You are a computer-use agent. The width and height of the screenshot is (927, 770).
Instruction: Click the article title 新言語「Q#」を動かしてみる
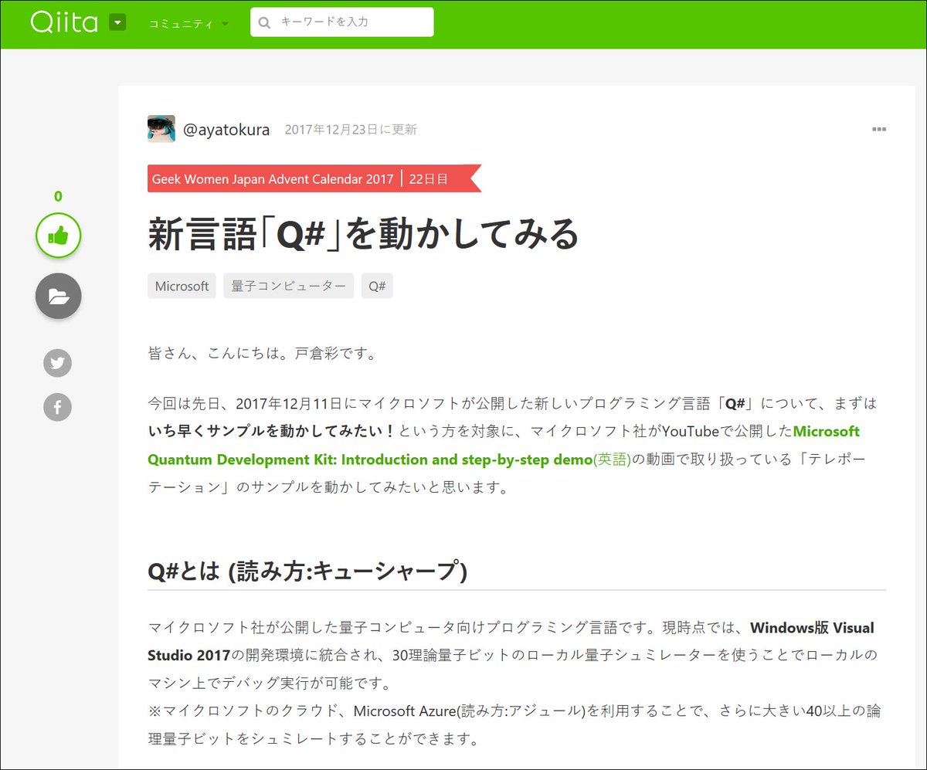pyautogui.click(x=363, y=234)
